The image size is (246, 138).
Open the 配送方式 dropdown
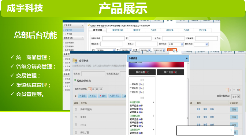201,44
